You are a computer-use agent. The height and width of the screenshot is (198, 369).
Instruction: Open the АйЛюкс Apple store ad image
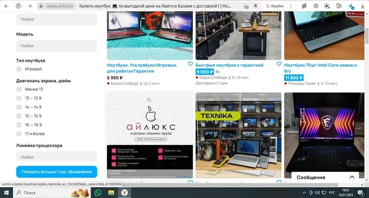point(150,135)
